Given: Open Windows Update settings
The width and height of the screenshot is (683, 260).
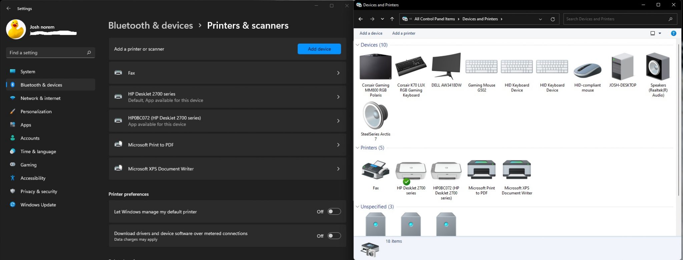Looking at the screenshot, I should [51, 205].
